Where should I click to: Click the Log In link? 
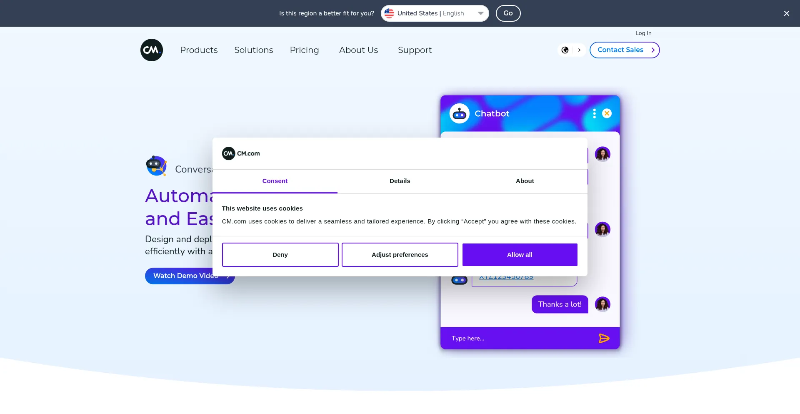tap(643, 33)
